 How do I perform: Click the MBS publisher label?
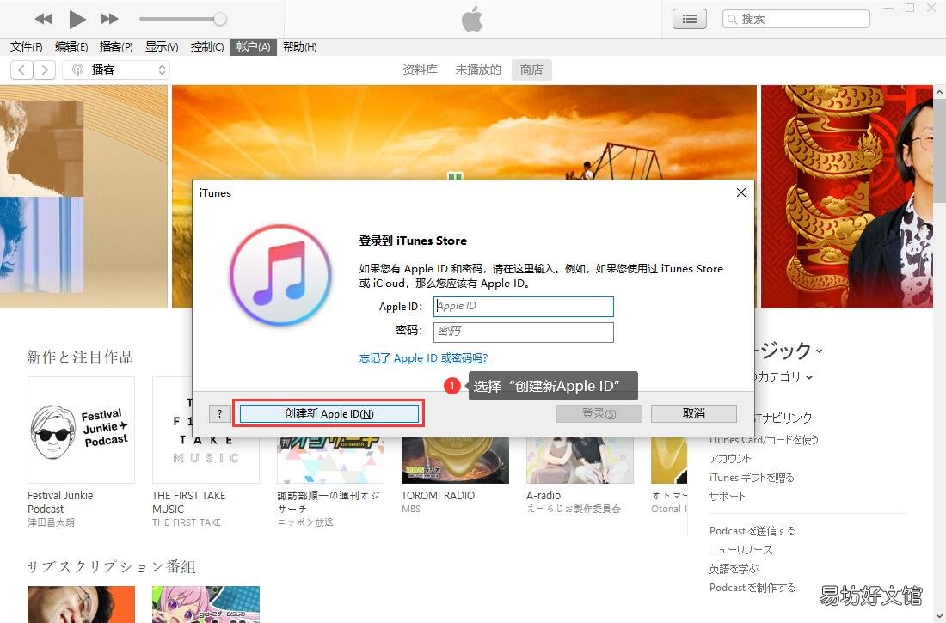411,509
